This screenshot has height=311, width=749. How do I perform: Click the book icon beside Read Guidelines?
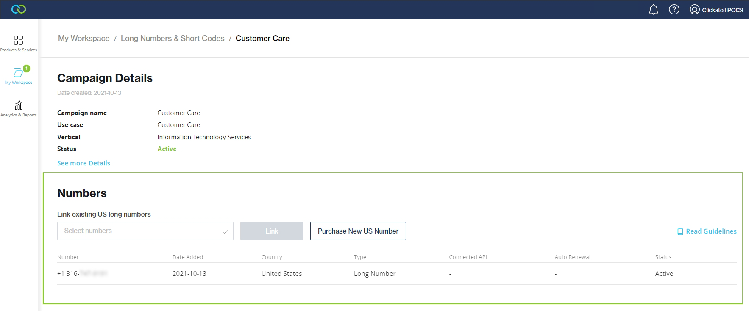pos(680,232)
